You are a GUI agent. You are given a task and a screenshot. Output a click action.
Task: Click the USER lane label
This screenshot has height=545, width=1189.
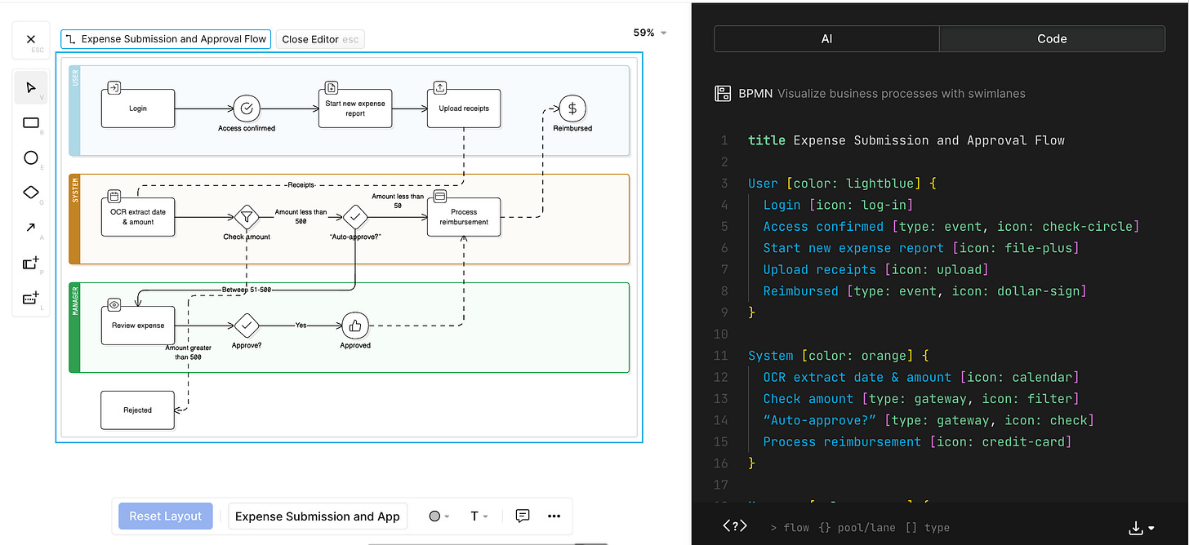75,79
